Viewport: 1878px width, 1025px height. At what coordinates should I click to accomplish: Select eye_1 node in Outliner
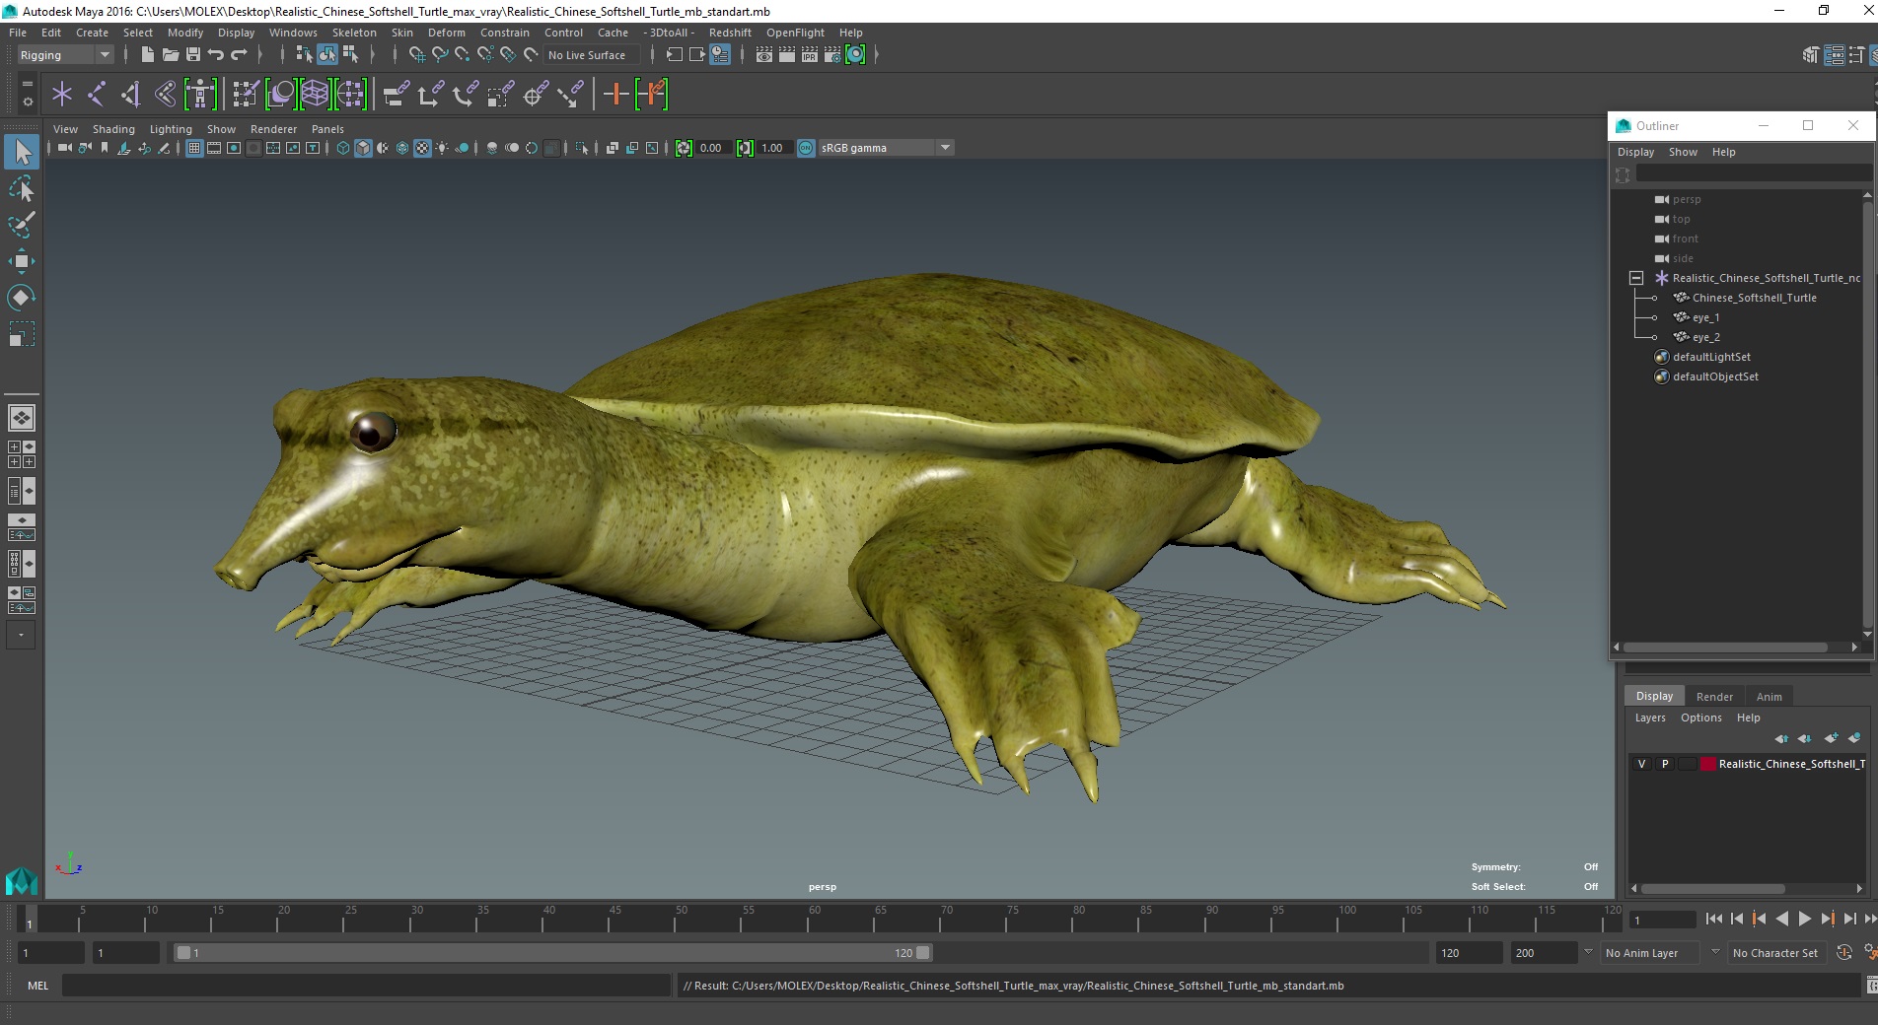click(x=1705, y=317)
